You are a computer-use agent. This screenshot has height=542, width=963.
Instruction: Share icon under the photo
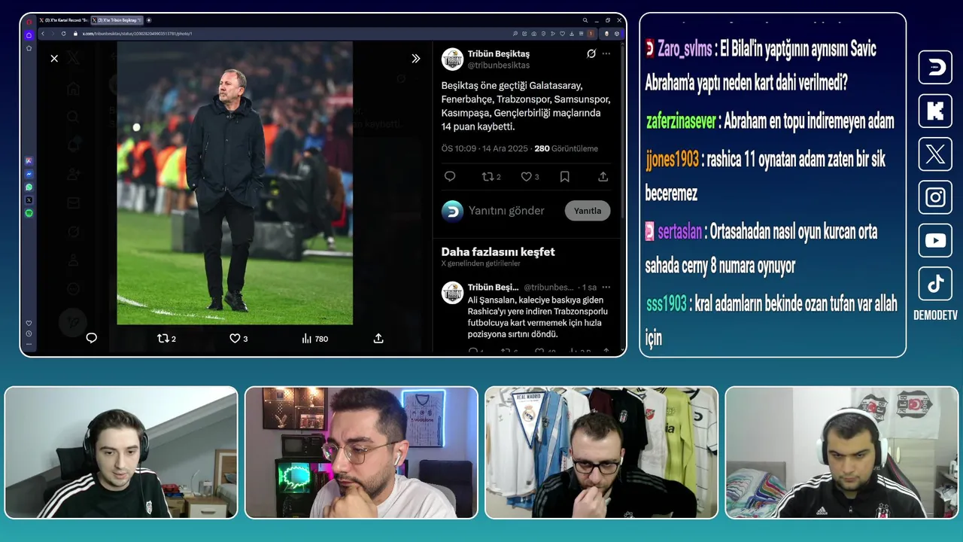click(378, 338)
